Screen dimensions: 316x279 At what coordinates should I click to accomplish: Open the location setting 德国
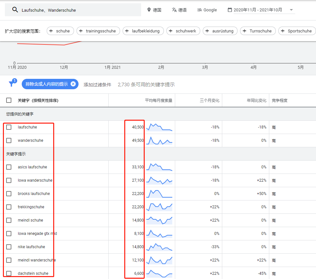[154, 10]
